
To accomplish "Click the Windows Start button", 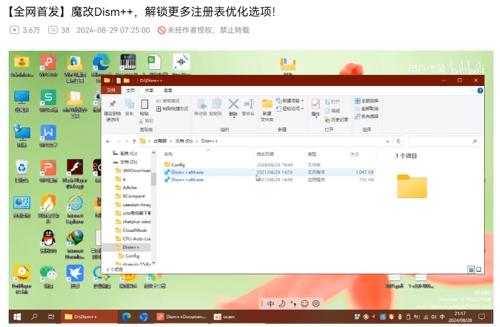I will (x=17, y=317).
